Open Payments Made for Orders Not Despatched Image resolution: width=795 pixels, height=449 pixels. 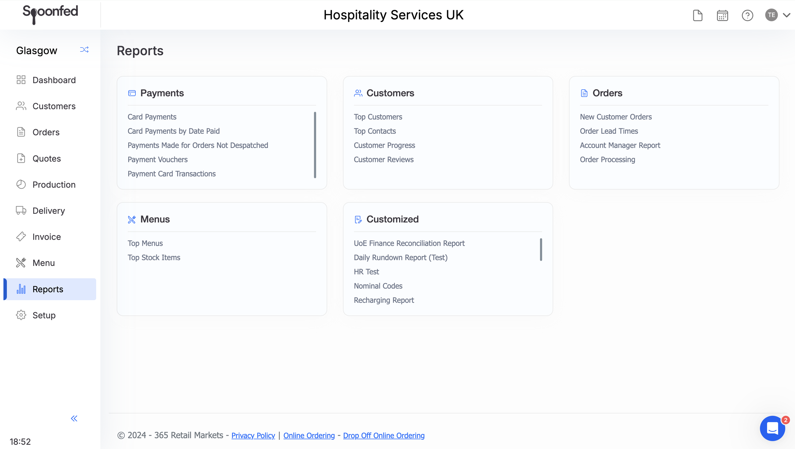198,145
